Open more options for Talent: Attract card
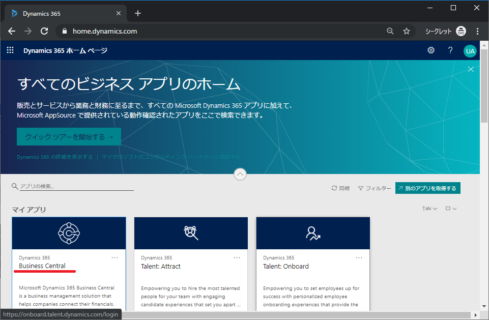The height and width of the screenshot is (320, 489). click(237, 257)
